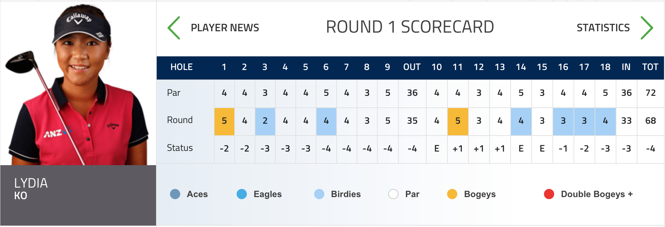Click the green left arrow chevron
665x227 pixels.
click(x=174, y=28)
